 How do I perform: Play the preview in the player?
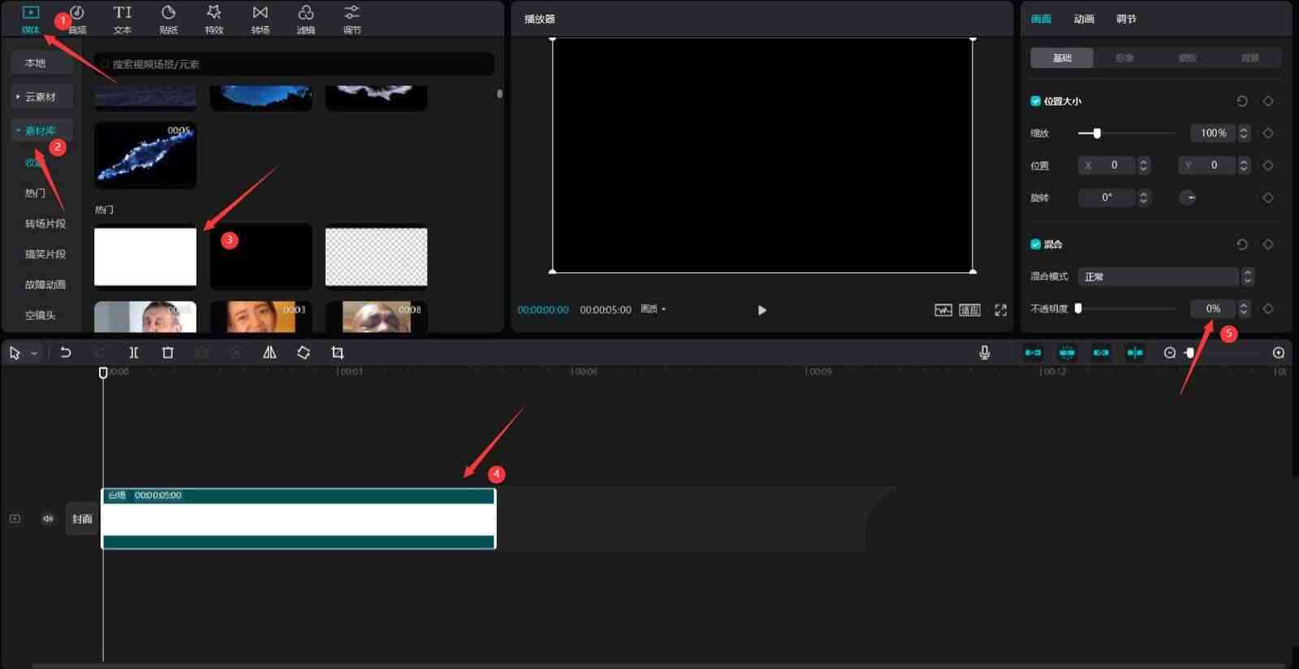tap(762, 310)
